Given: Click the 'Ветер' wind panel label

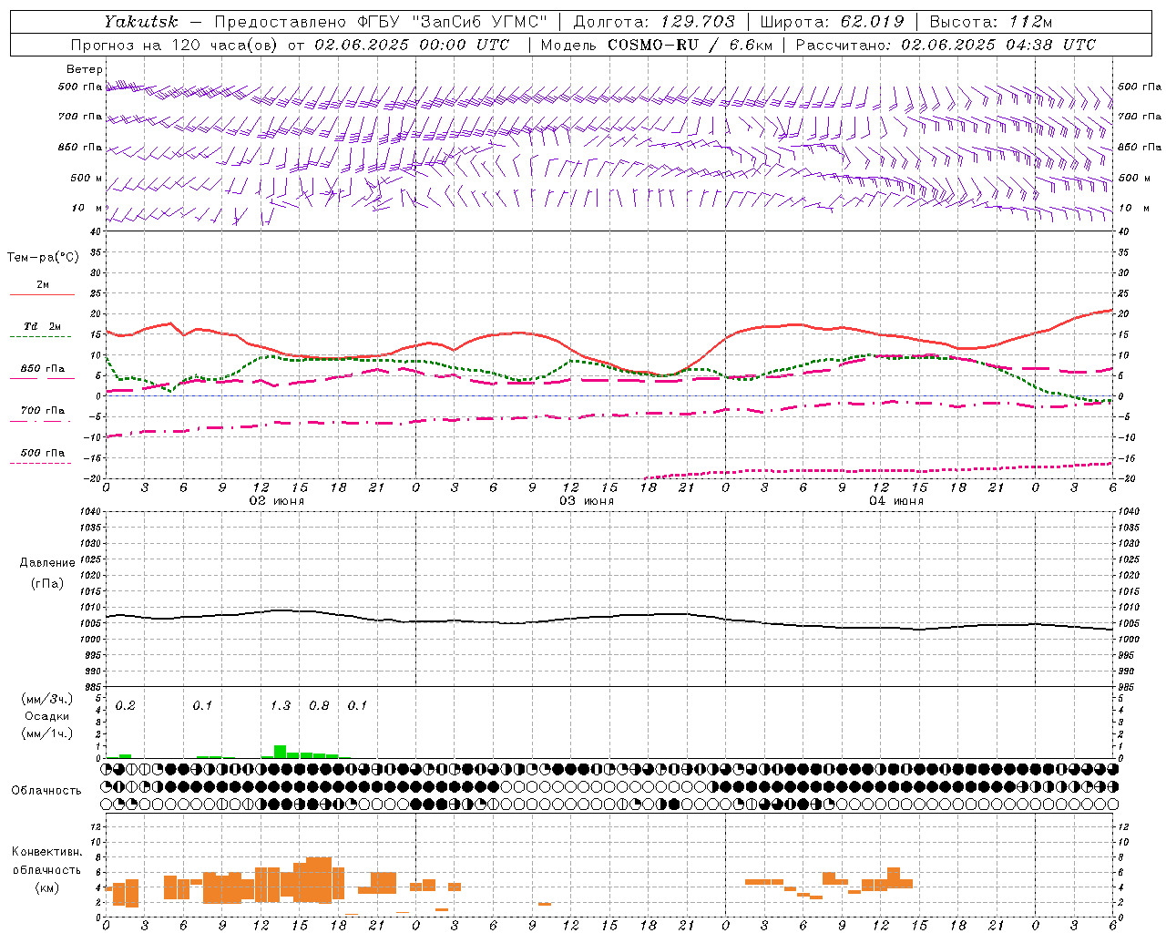Looking at the screenshot, I should pos(84,69).
